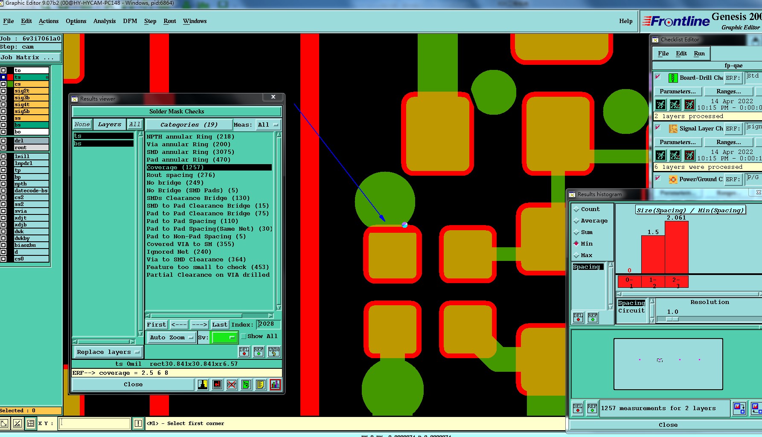
Task: Go to next result with ---> button
Action: pos(199,324)
